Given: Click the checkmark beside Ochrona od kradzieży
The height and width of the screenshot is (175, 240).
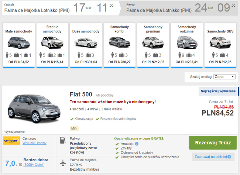Looking at the screenshot, I should click(117, 153).
